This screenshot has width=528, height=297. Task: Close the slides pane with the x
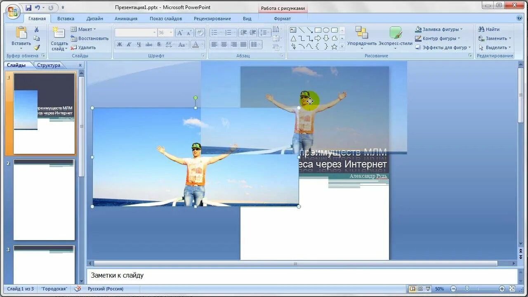[x=80, y=65]
